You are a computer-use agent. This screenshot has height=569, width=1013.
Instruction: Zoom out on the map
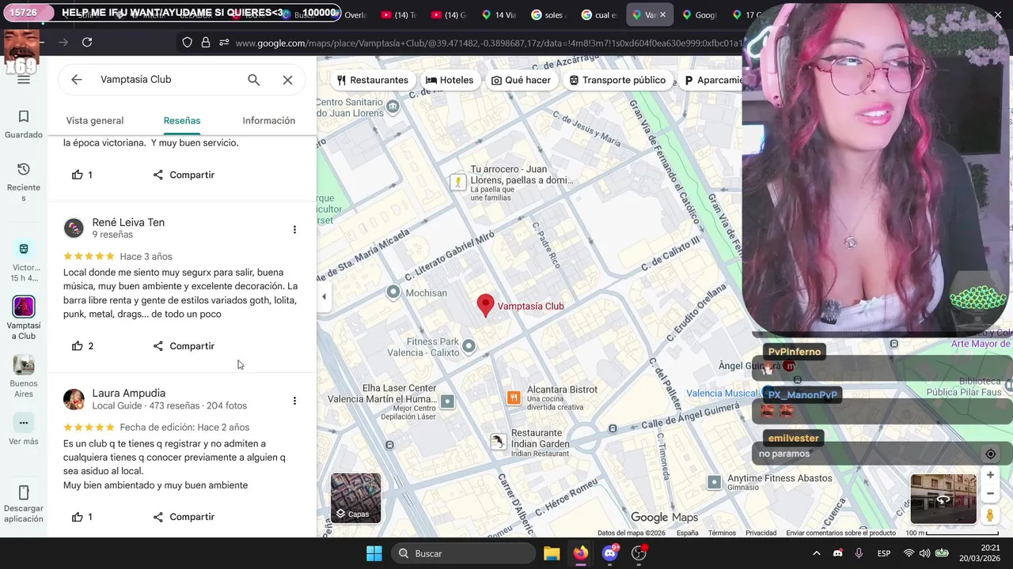point(990,494)
